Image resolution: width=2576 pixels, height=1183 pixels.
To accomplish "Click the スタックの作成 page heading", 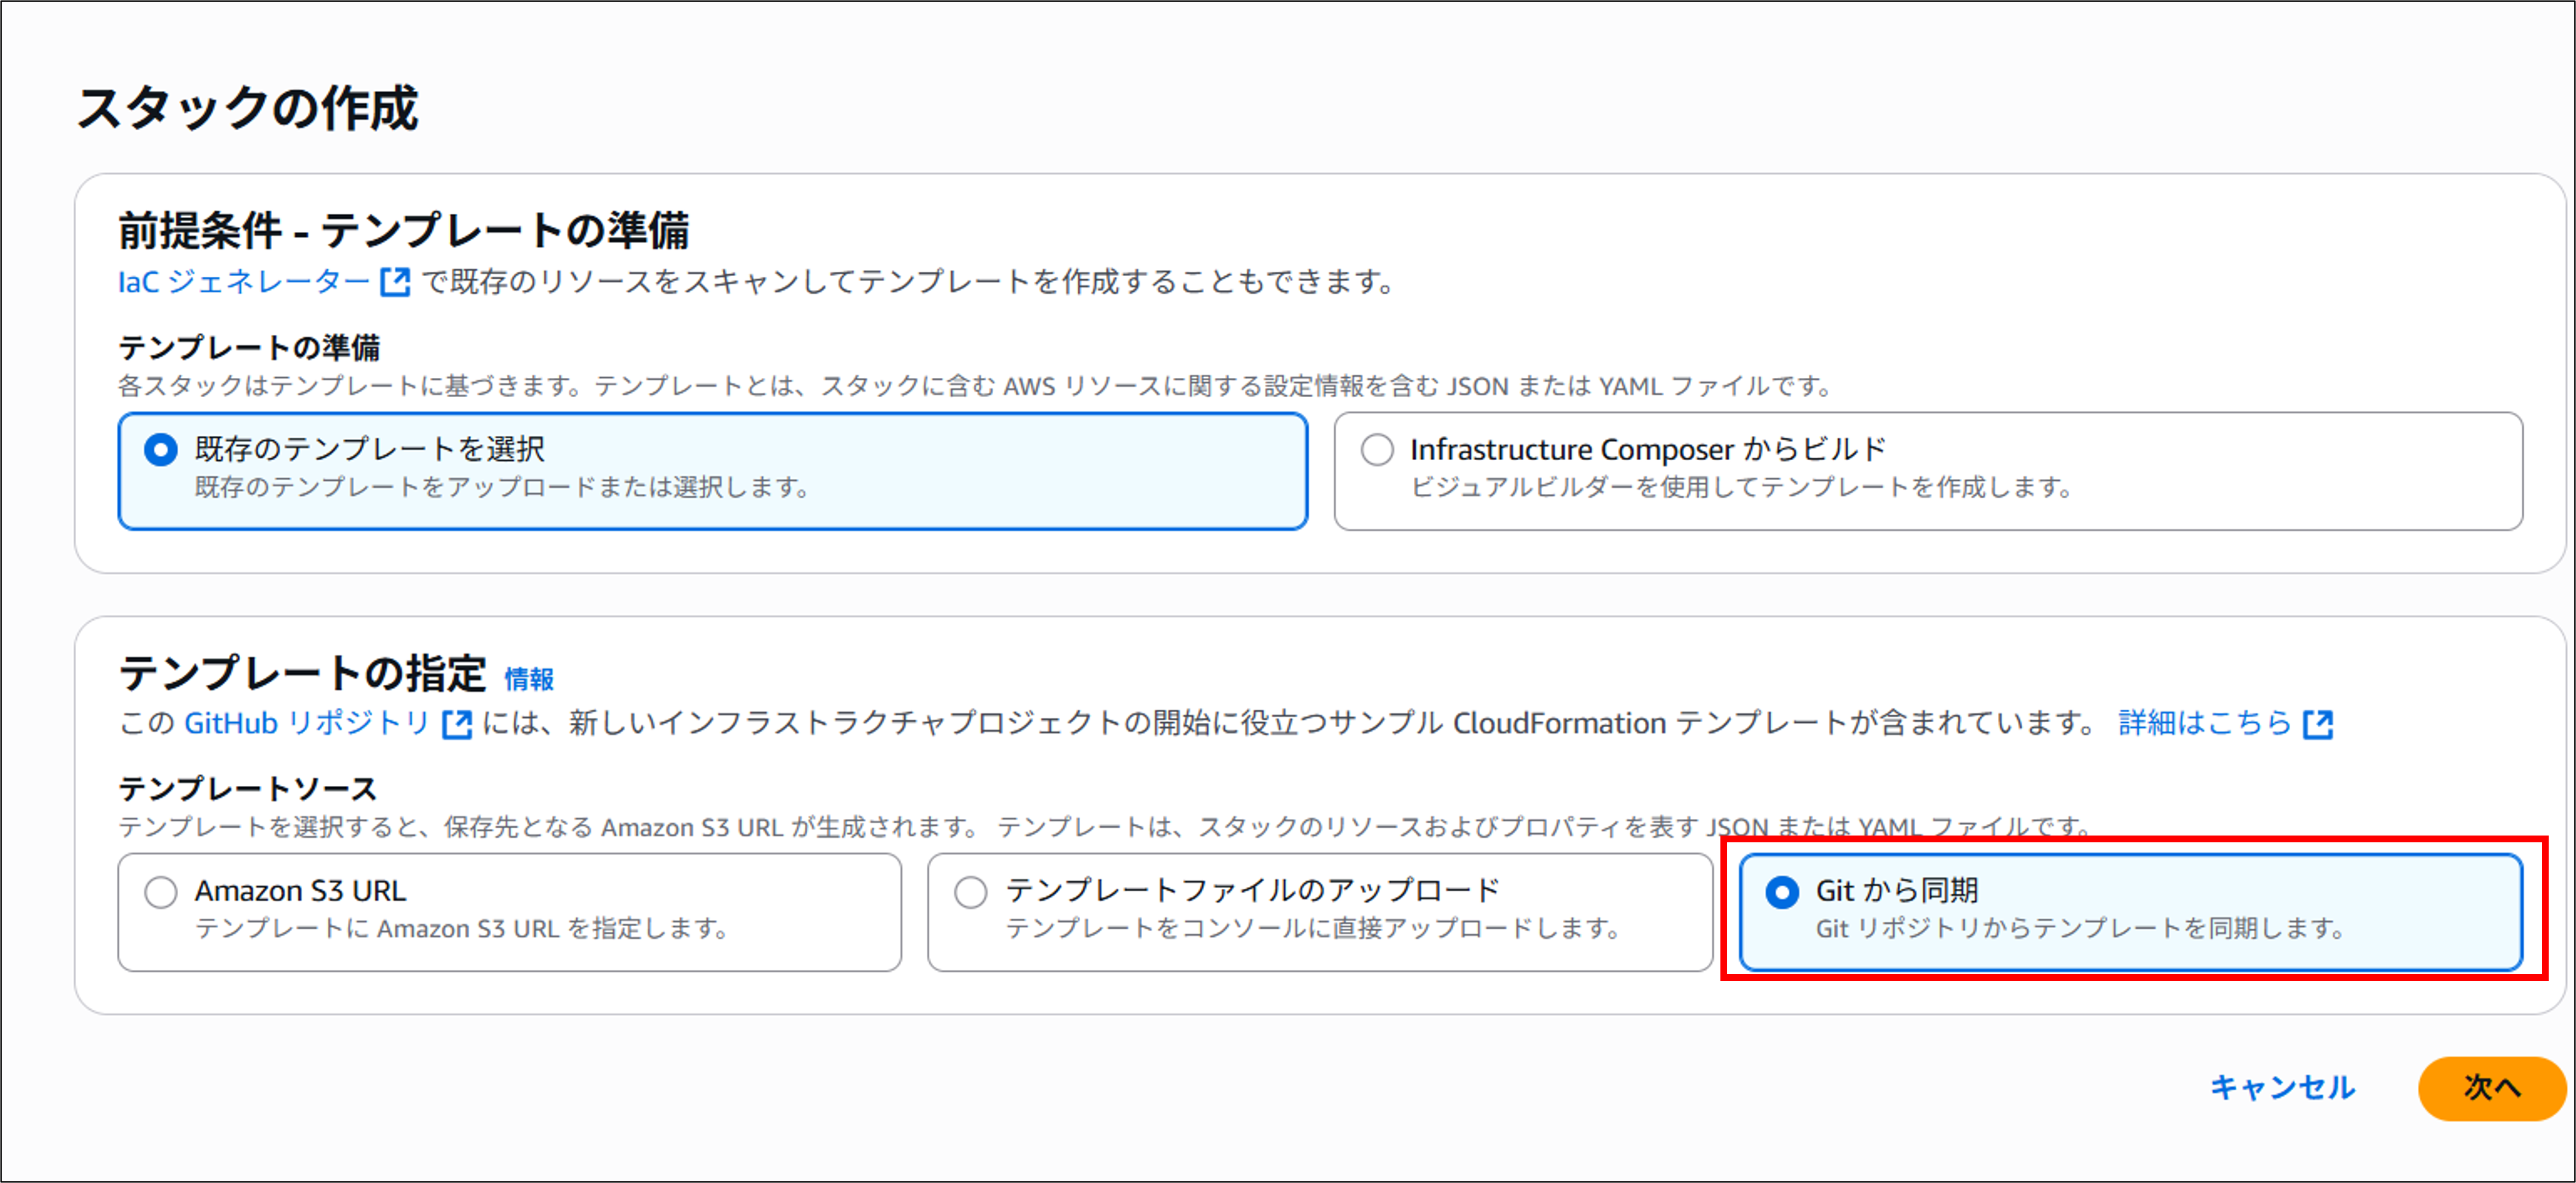I will tap(247, 108).
